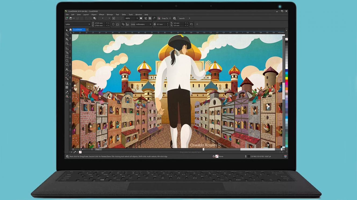This screenshot has width=357, height=200.
Task: Expand the Open recent files arrow
Action: coord(74,18)
